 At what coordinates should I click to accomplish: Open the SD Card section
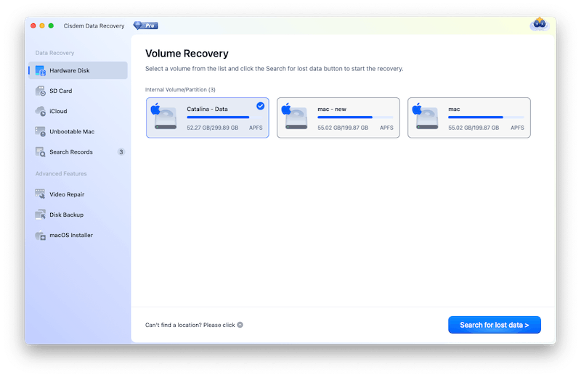[x=78, y=91]
